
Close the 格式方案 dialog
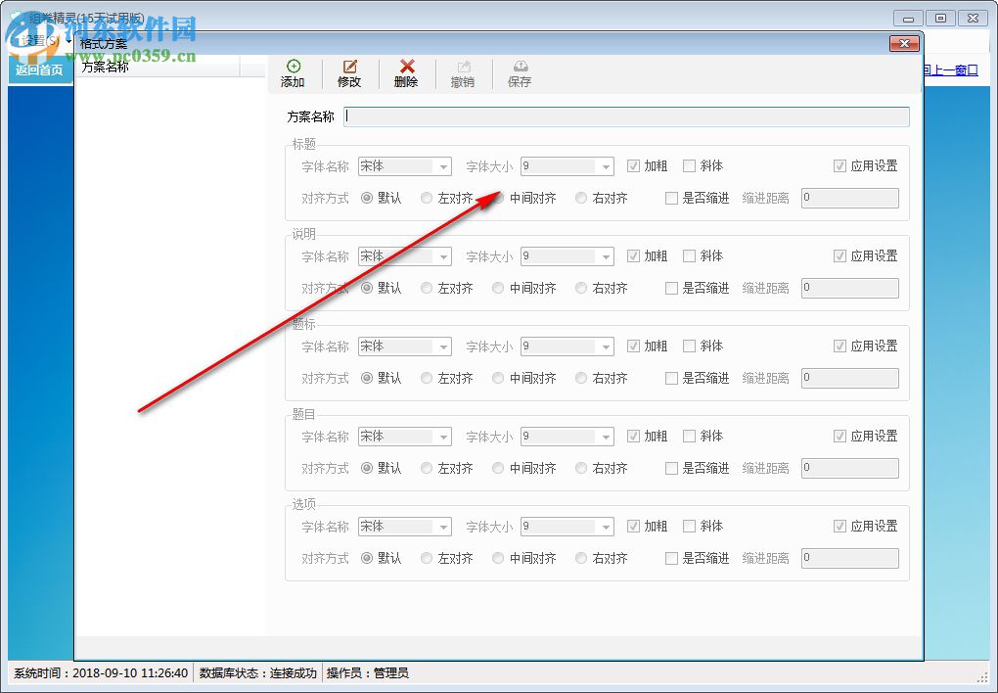(x=904, y=43)
